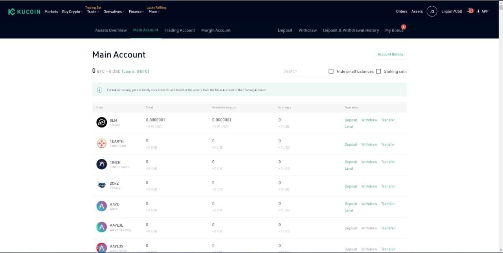Expand the More dropdown menu

pyautogui.click(x=154, y=12)
